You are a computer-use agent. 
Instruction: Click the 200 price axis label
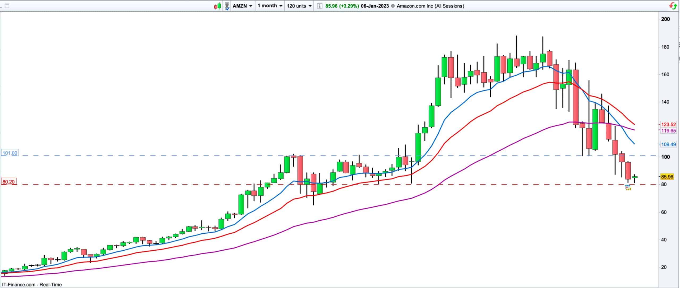click(x=665, y=19)
